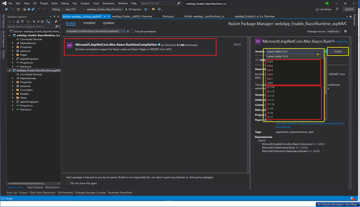Expand the Options section chevron

(x=257, y=60)
